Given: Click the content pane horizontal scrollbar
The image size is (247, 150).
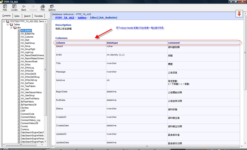Looking at the screenshot, I should 147,147.
